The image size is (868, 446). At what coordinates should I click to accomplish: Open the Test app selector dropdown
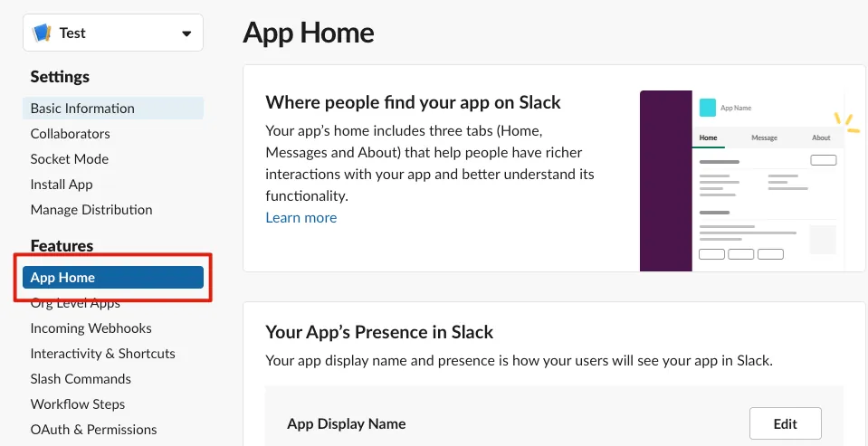click(113, 33)
